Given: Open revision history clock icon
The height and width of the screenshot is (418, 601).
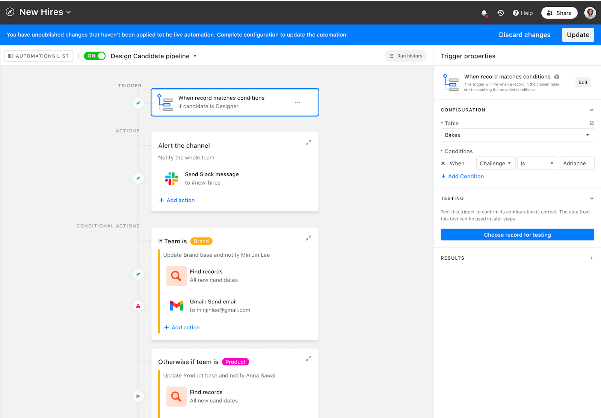Looking at the screenshot, I should 501,13.
